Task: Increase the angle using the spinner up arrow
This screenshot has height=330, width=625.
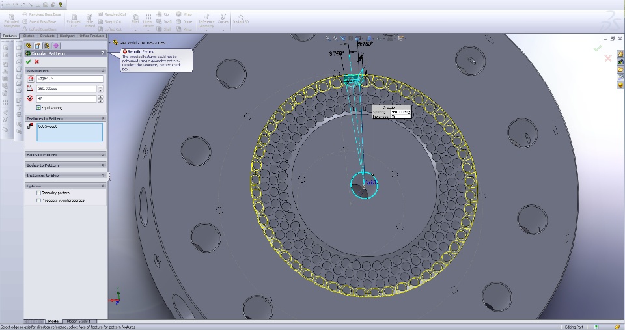Action: click(100, 87)
